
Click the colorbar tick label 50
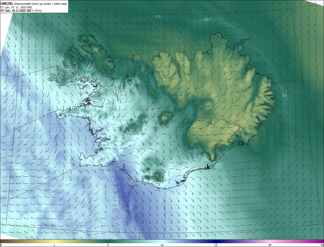[x=322, y=245]
